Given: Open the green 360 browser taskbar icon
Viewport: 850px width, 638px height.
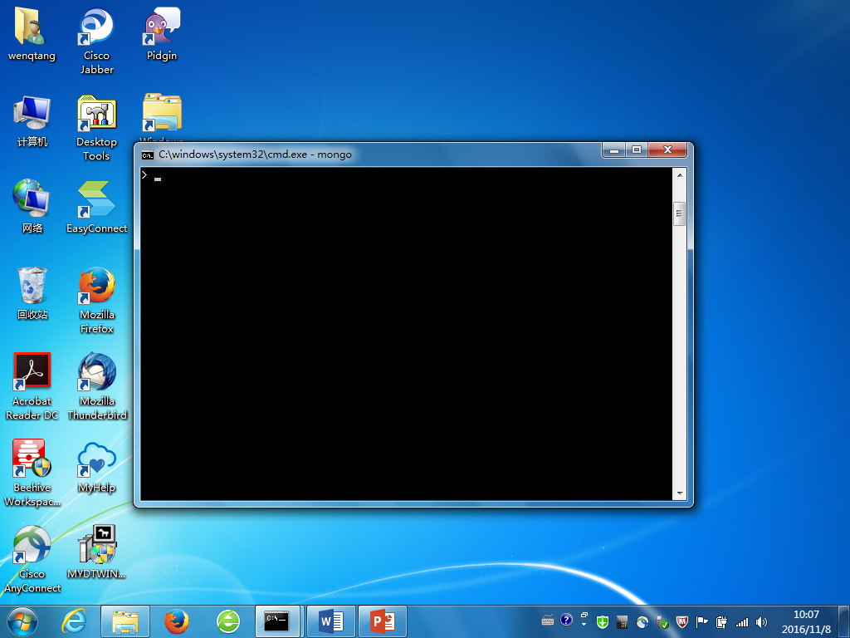Looking at the screenshot, I should click(228, 621).
